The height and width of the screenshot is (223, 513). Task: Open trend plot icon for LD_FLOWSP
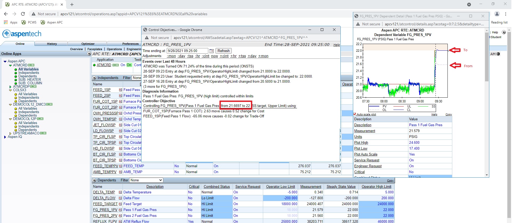click(x=120, y=131)
